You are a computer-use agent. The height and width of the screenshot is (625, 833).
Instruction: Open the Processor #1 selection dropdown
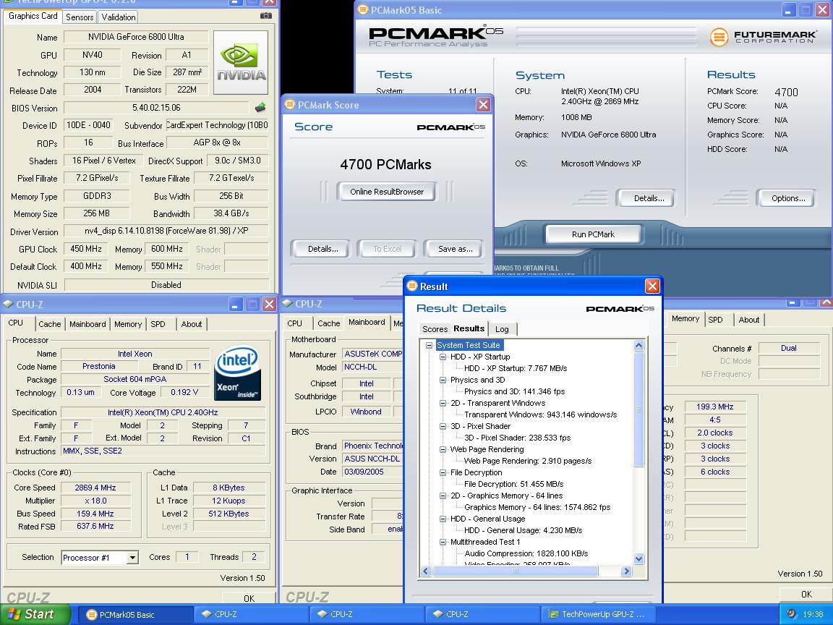(x=133, y=558)
